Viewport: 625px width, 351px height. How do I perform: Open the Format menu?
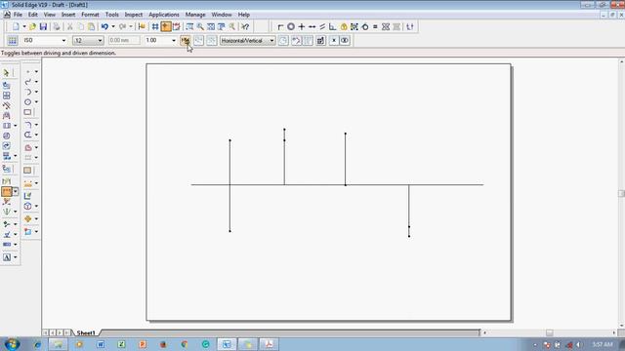(x=90, y=15)
